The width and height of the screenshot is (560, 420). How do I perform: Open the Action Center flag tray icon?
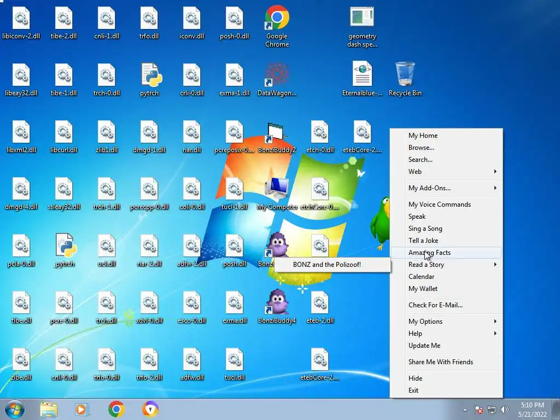click(478, 410)
